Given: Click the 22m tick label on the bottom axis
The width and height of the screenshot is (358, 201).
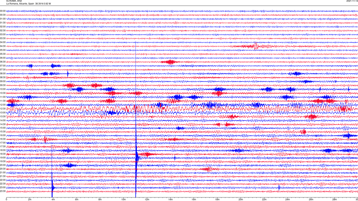Looking at the screenshot, I should pyautogui.click(x=264, y=200).
